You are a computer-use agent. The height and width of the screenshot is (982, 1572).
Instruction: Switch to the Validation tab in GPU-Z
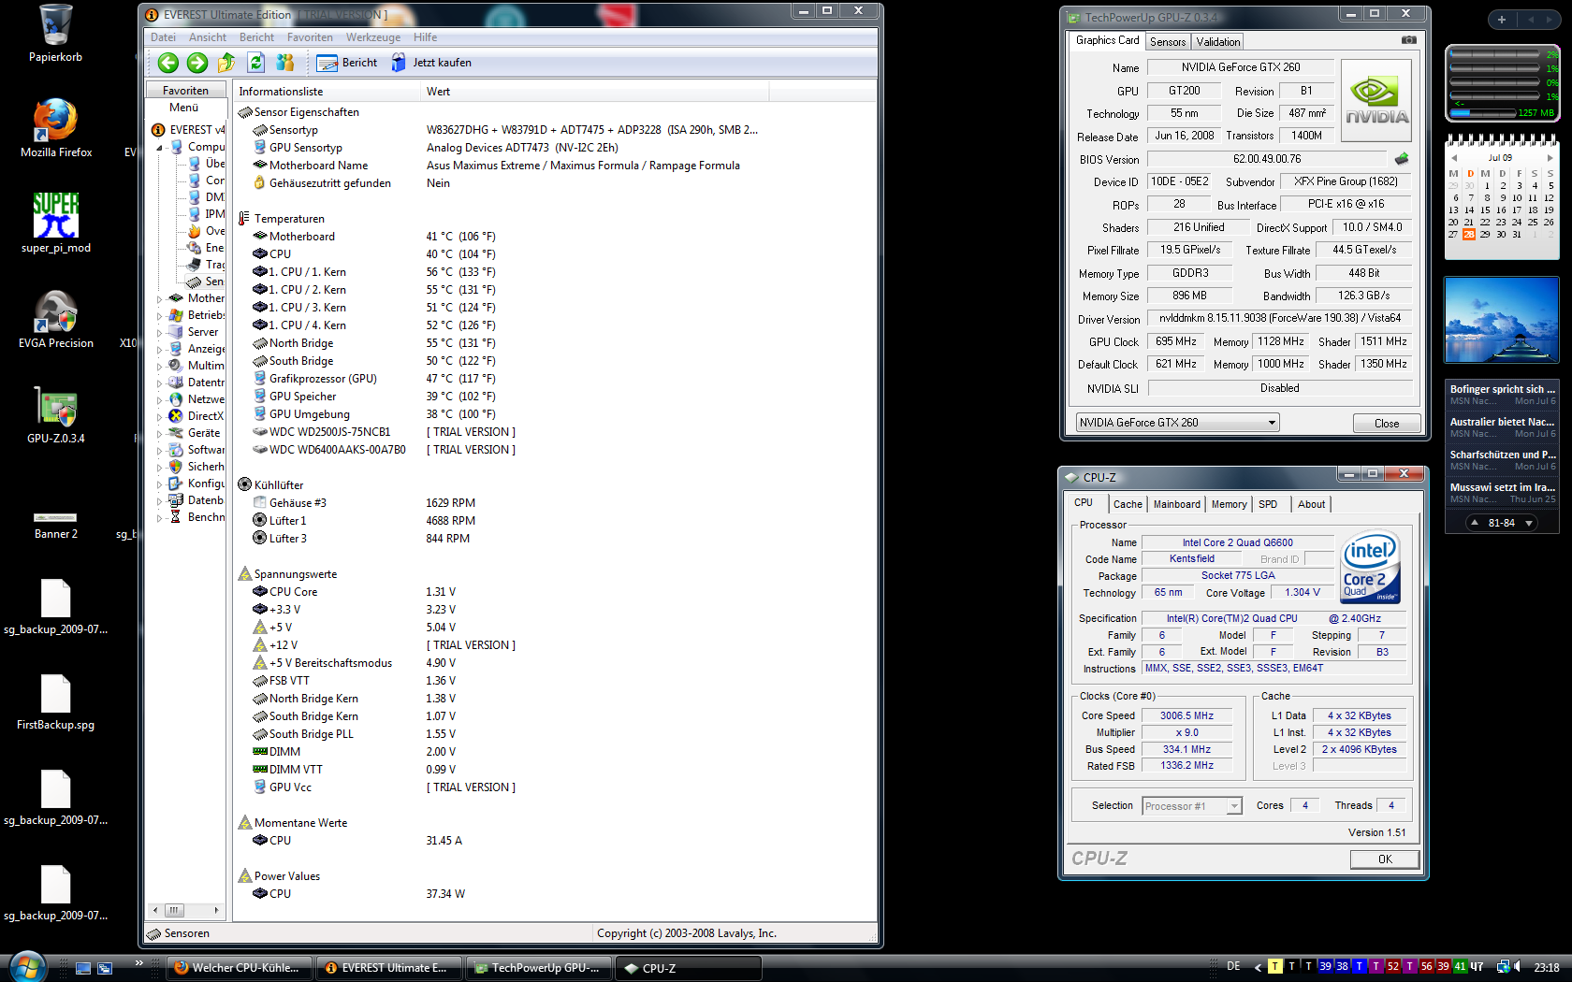[1218, 42]
